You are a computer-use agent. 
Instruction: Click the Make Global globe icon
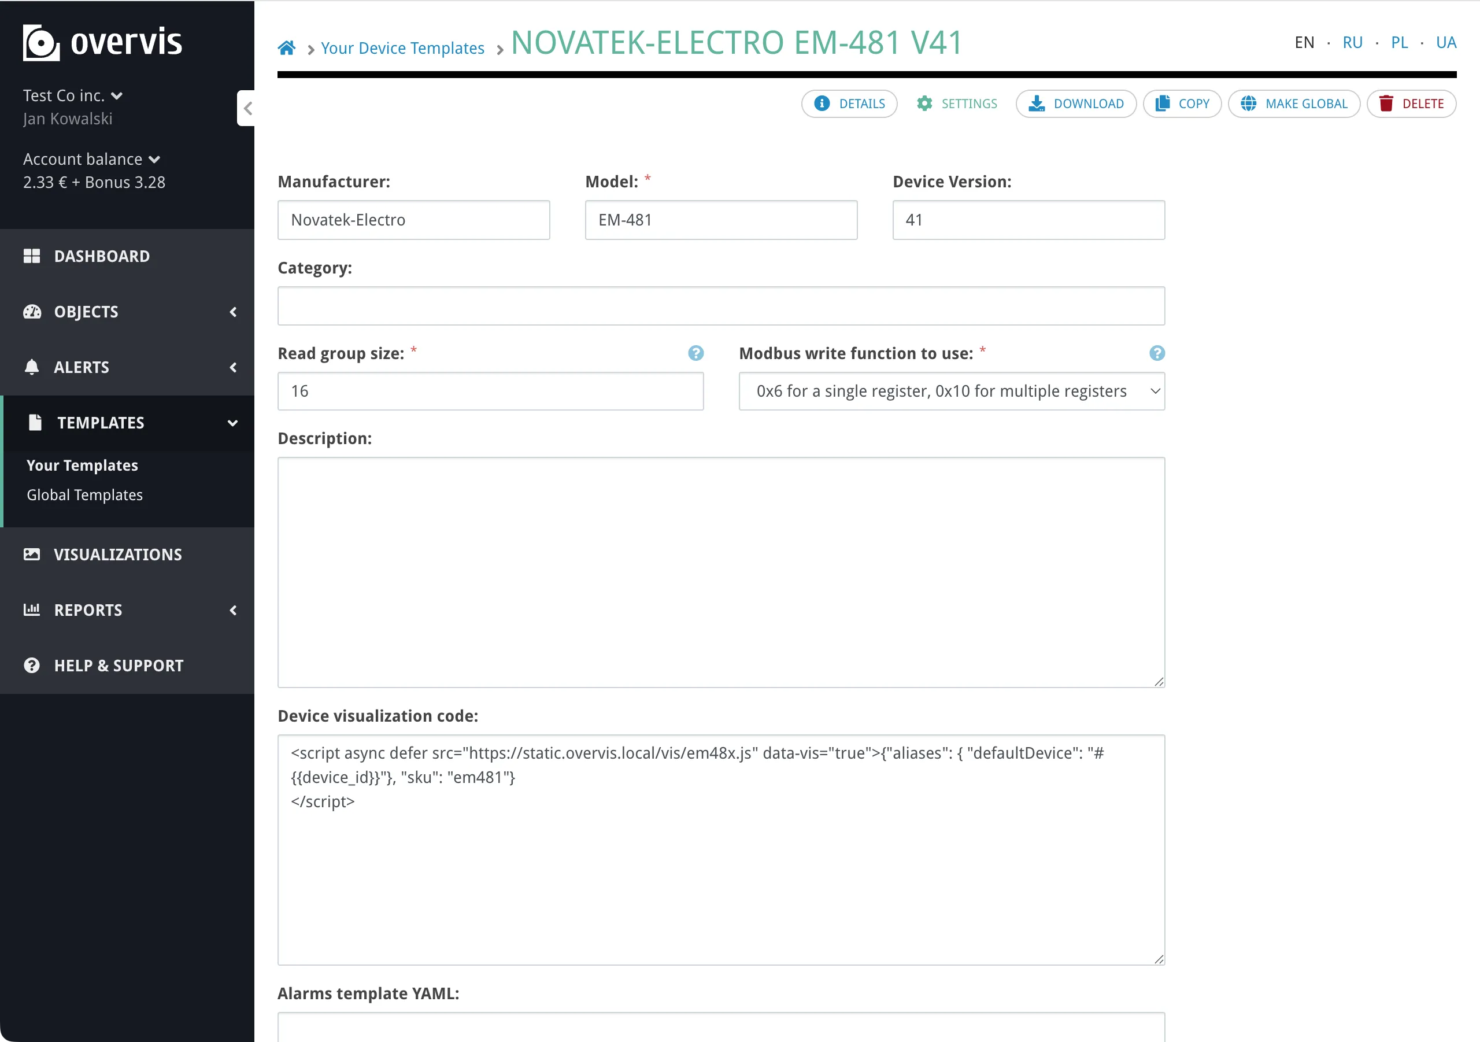[1248, 103]
